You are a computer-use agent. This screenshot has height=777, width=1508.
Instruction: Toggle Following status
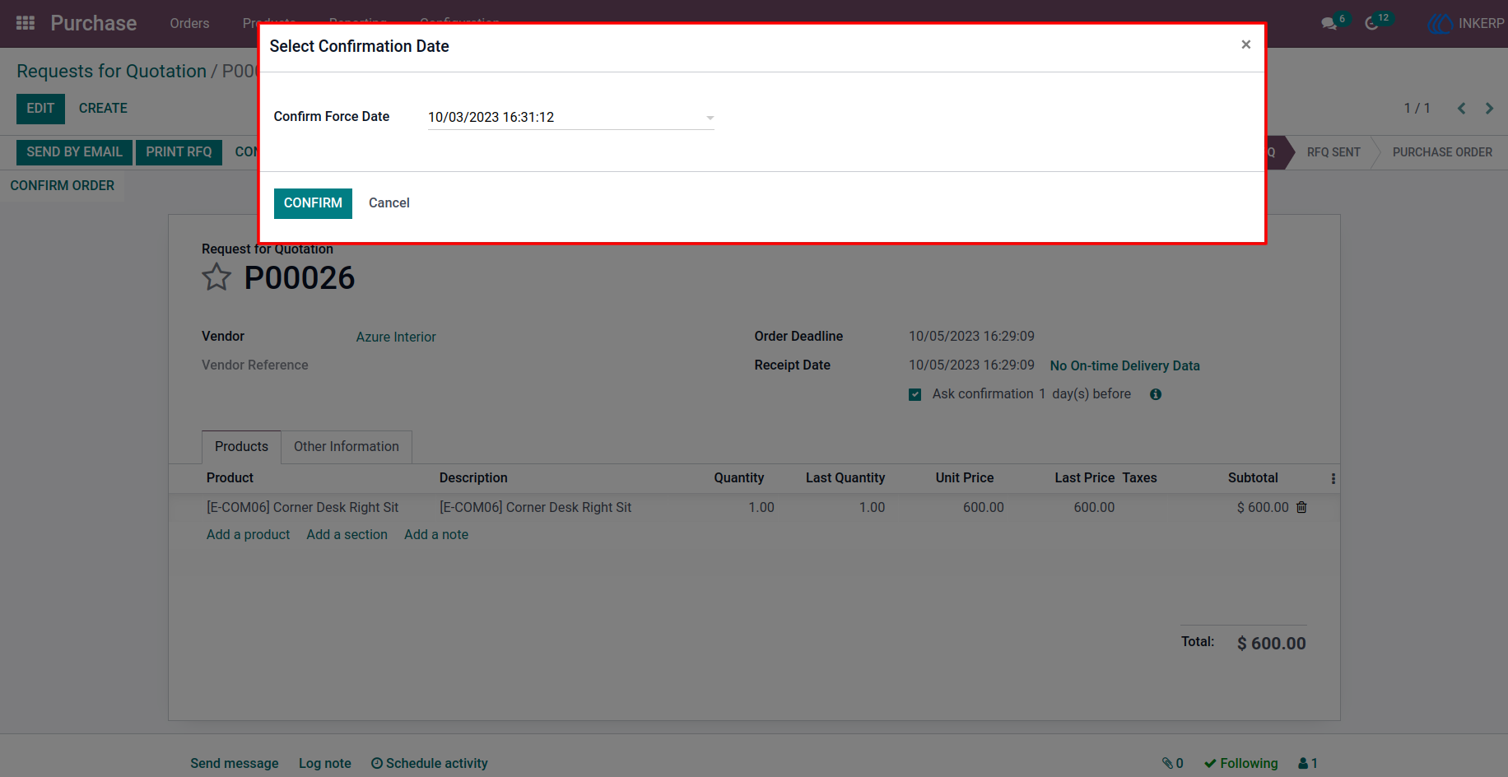coord(1240,763)
